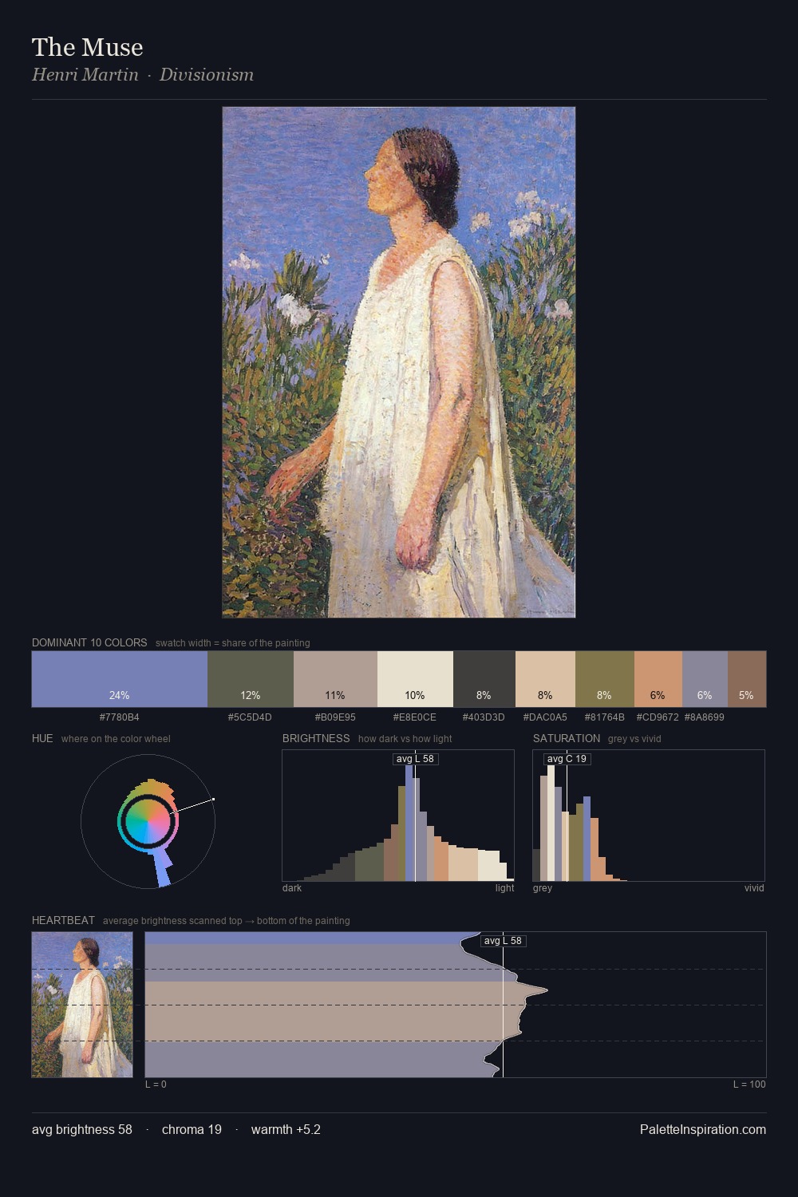The height and width of the screenshot is (1197, 798).
Task: Click the hex code #7780B4
Action: (120, 717)
